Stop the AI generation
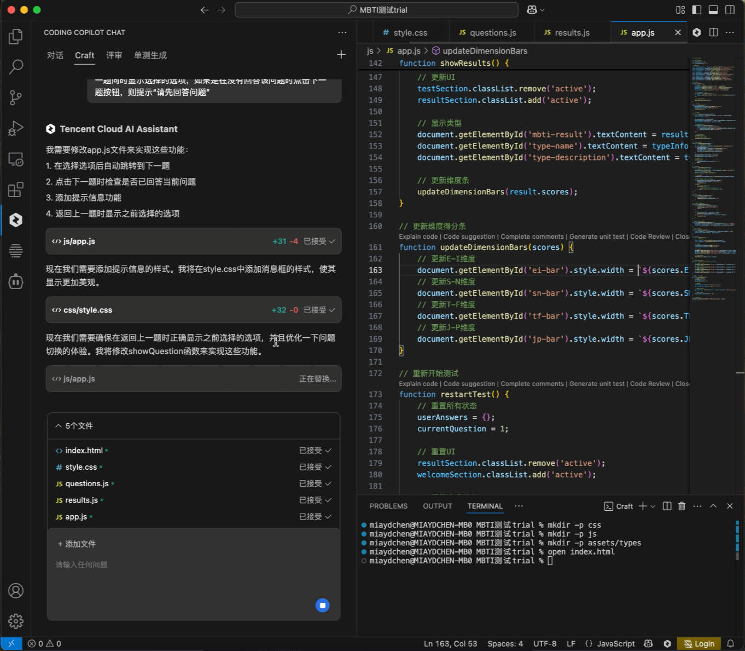The width and height of the screenshot is (745, 651). click(x=323, y=605)
